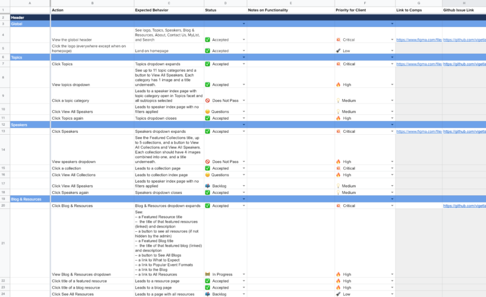The image size is (486, 297).
Task: Open Status dropdown for 'View speakers dropdown' row
Action: coord(244,162)
